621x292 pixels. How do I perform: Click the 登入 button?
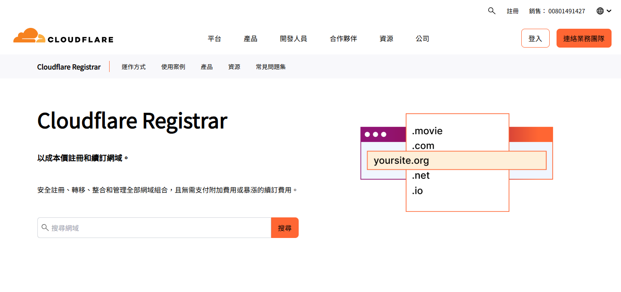(535, 38)
